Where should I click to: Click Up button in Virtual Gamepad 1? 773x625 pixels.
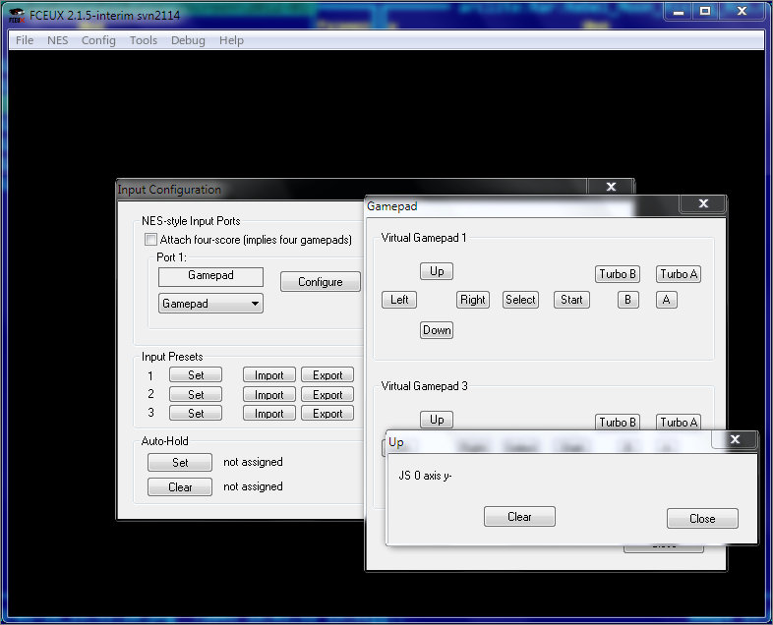(x=437, y=271)
